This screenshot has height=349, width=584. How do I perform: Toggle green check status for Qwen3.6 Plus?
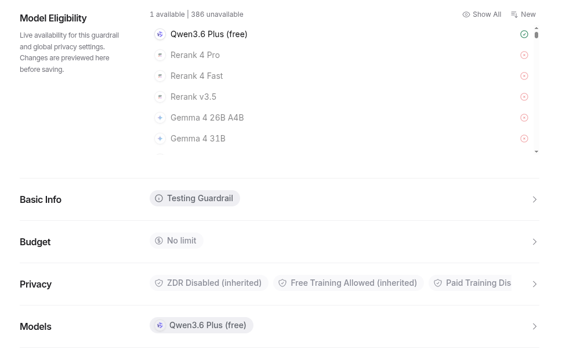[524, 35]
